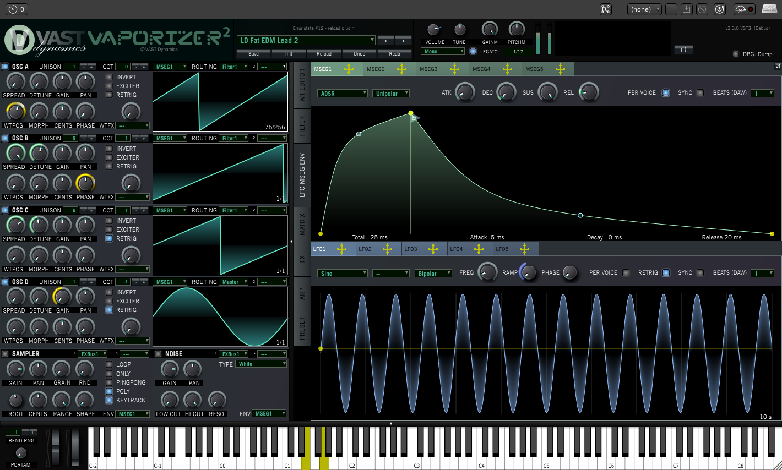Click the bypass power icon in the top bar
This screenshot has height=470, width=782.
(x=719, y=9)
